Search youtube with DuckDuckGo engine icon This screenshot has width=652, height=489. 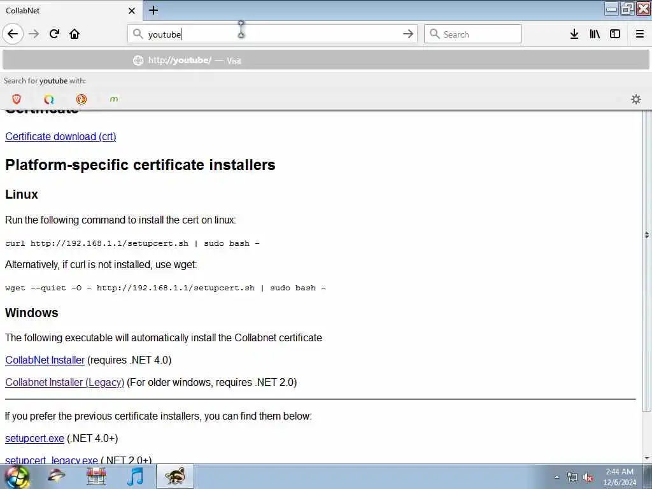pos(81,99)
